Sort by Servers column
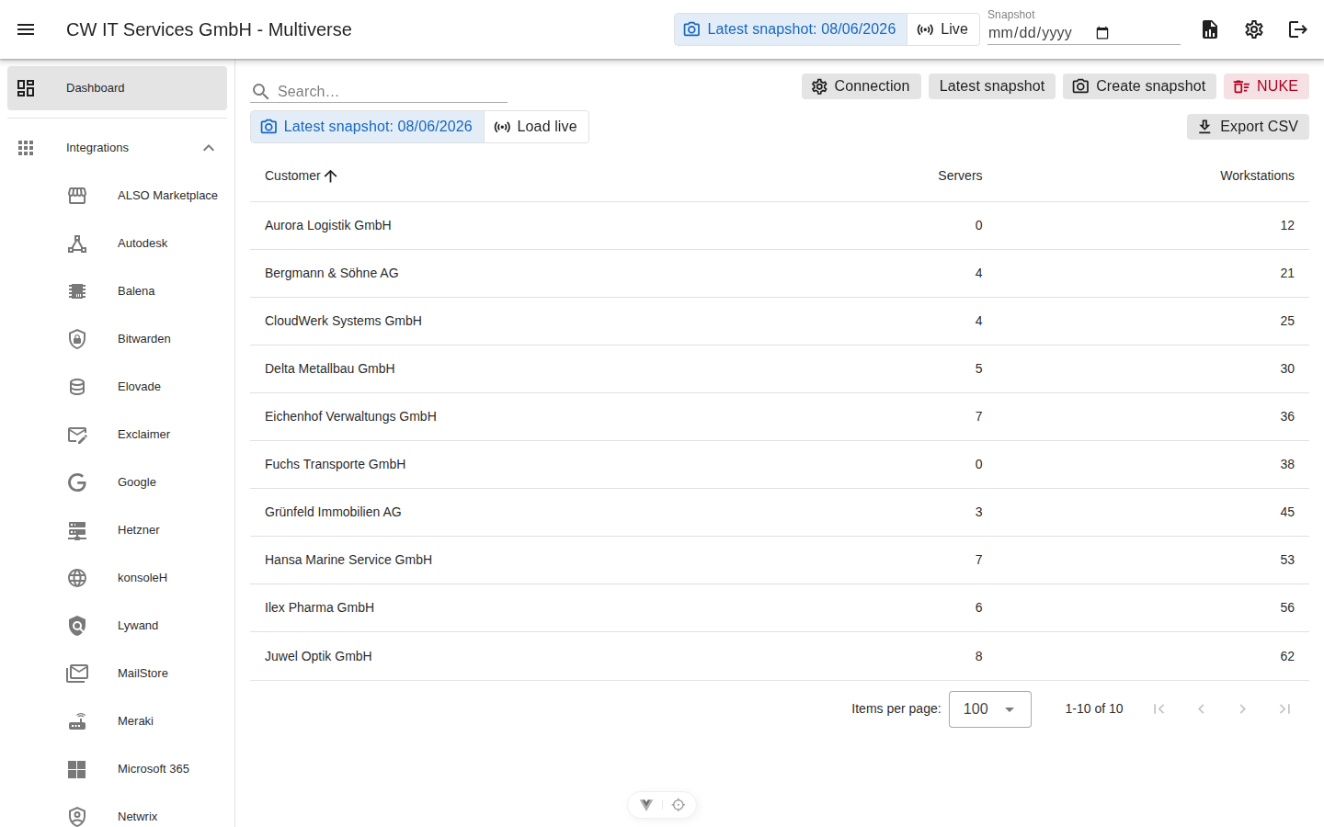The image size is (1324, 827). click(960, 176)
